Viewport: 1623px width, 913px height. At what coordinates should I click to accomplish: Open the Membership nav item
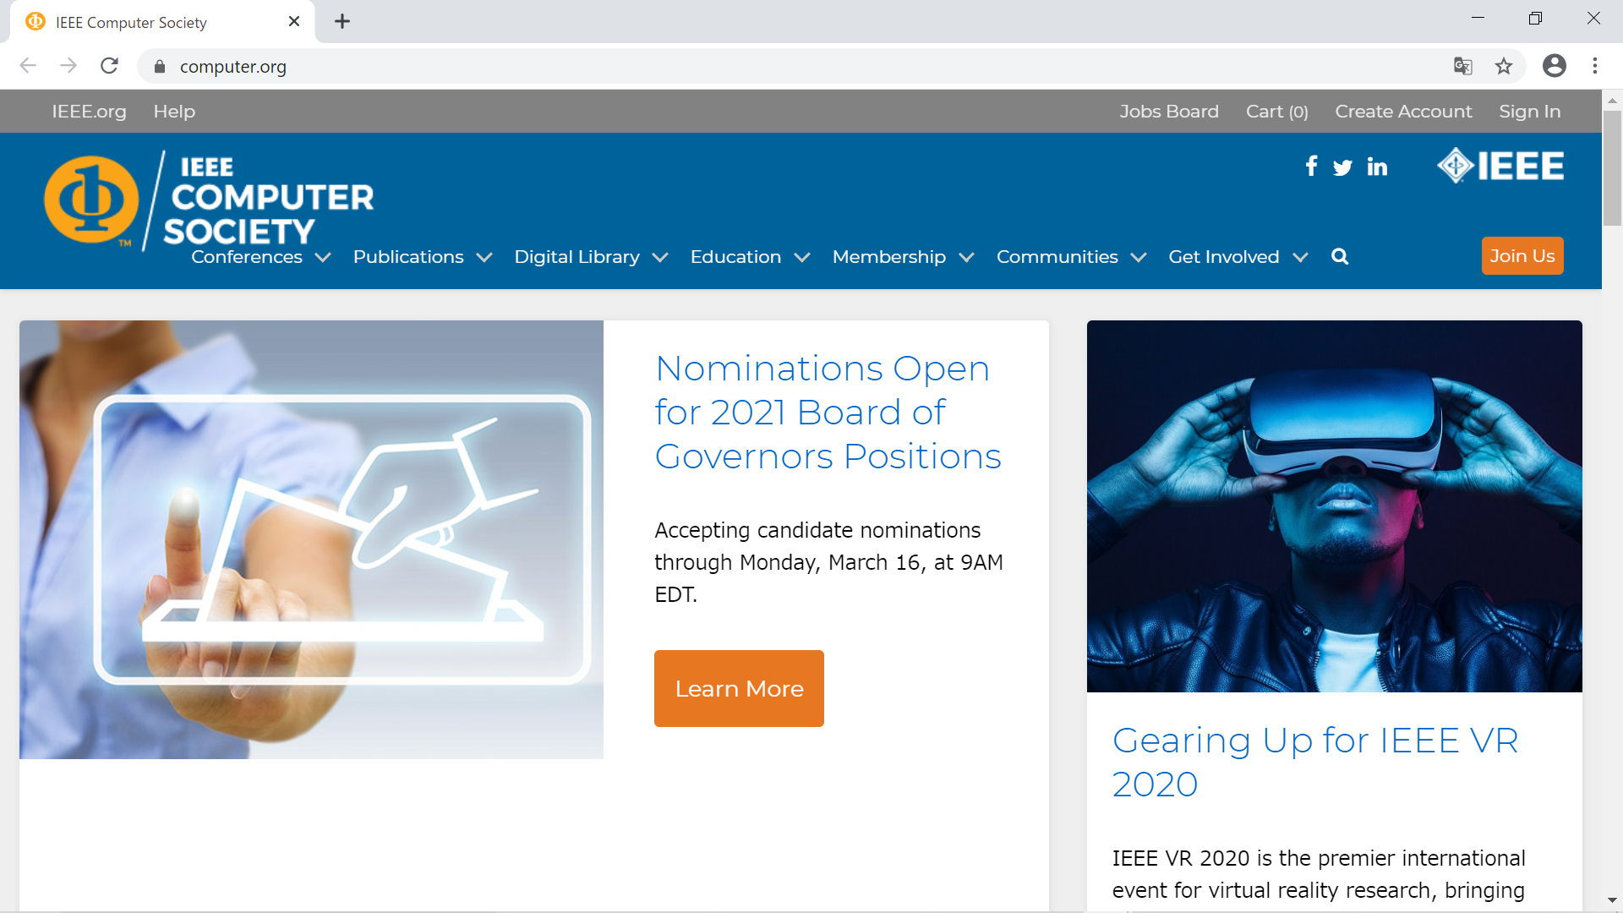point(889,257)
